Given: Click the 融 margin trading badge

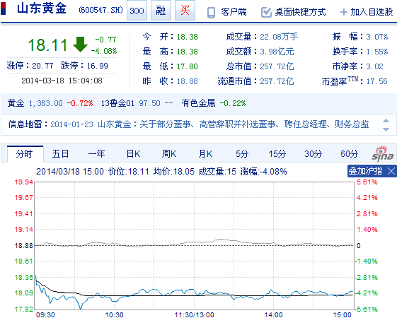Looking at the screenshot, I should pyautogui.click(x=161, y=11).
